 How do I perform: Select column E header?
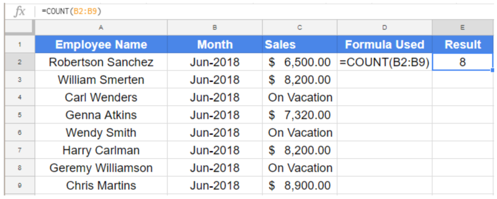(463, 28)
